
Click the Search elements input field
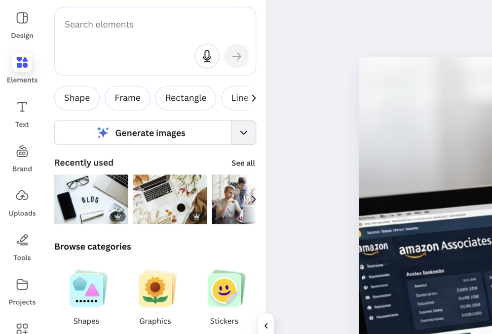point(155,42)
